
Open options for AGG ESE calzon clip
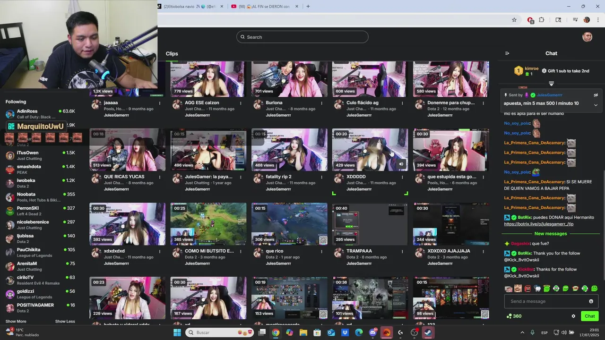pyautogui.click(x=241, y=103)
